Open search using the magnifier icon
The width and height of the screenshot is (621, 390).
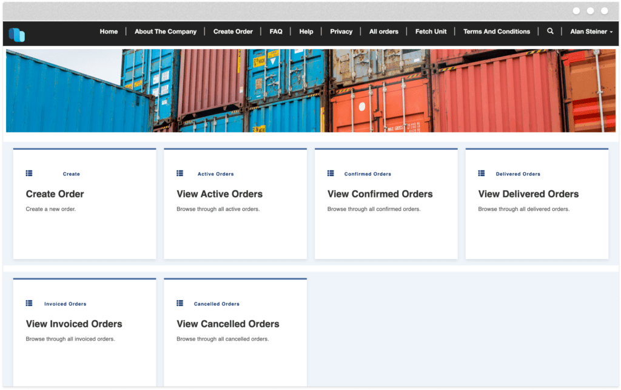tap(550, 31)
